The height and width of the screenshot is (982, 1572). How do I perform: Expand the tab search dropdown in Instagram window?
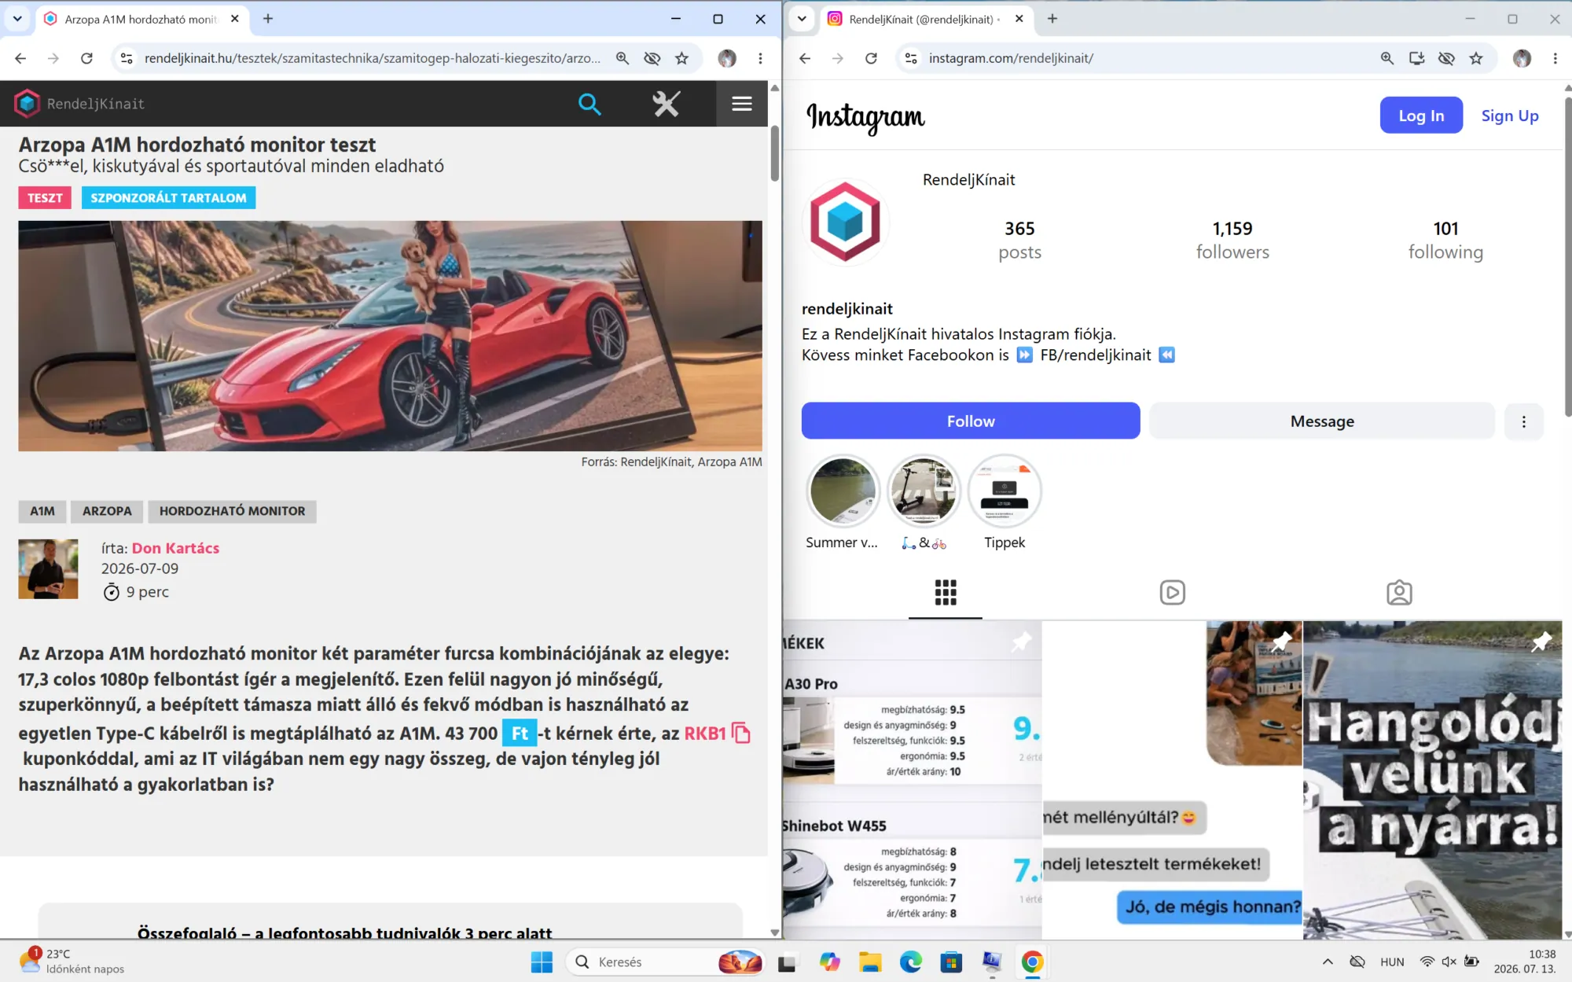click(x=801, y=19)
